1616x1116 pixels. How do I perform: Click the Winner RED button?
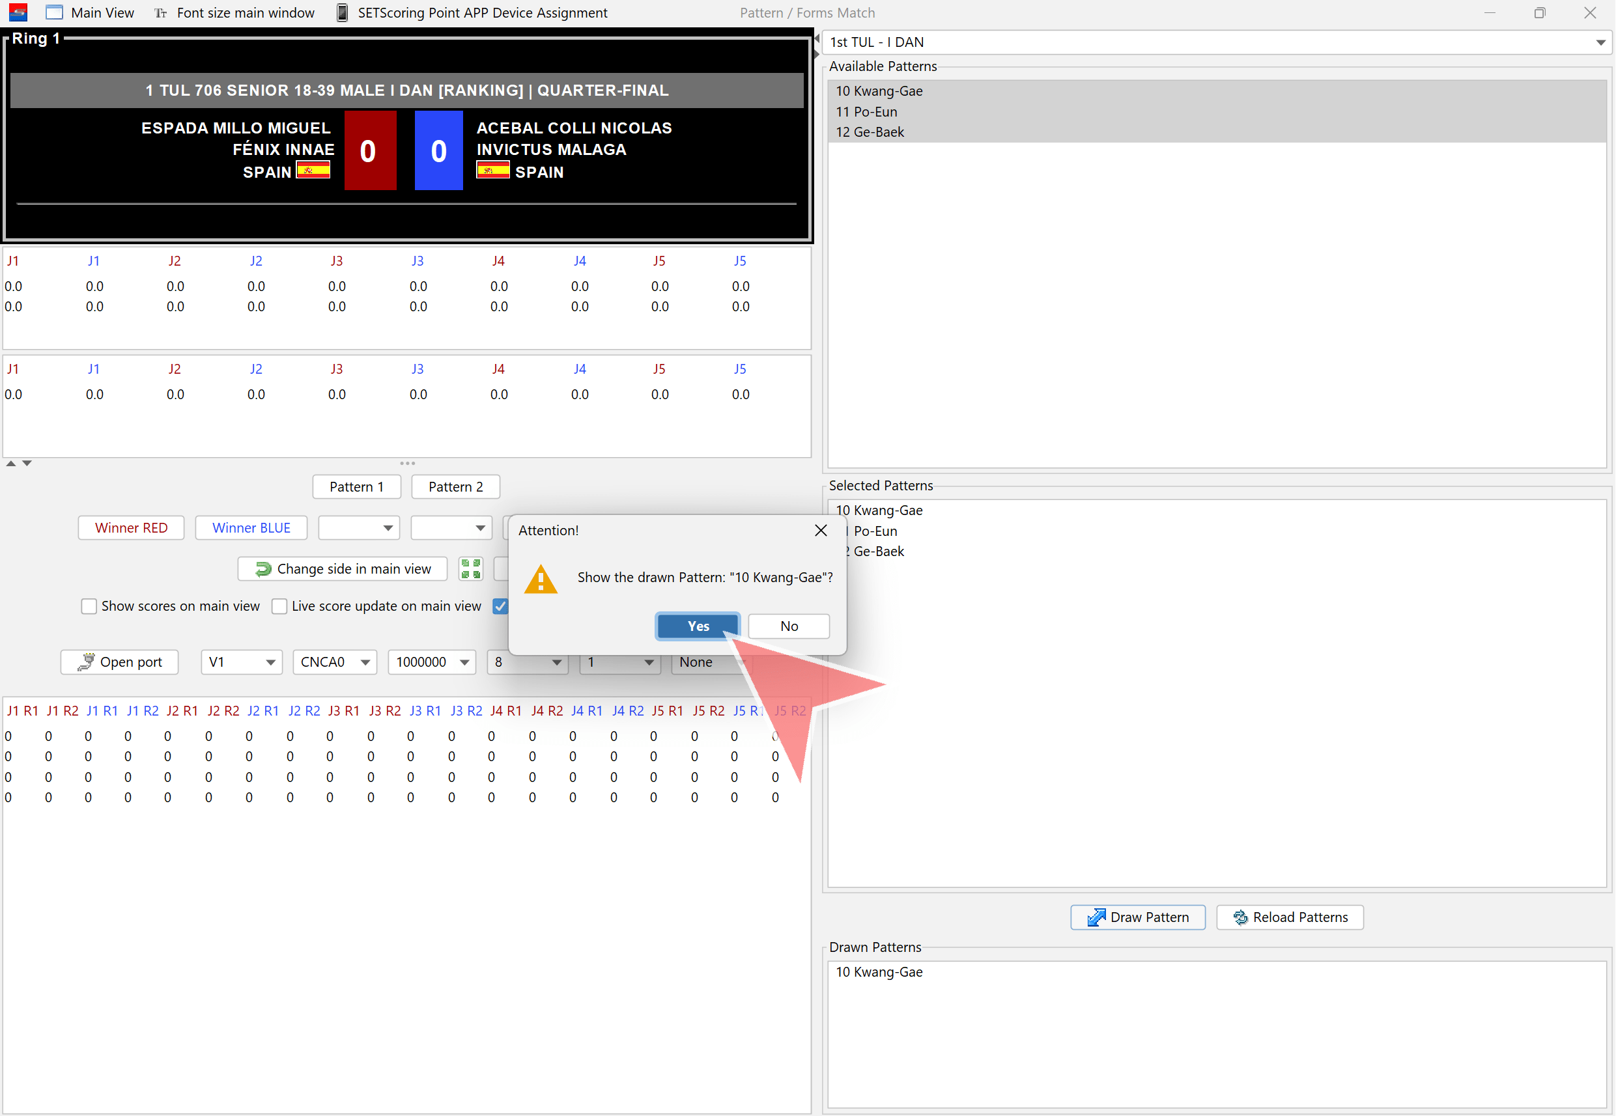[131, 528]
